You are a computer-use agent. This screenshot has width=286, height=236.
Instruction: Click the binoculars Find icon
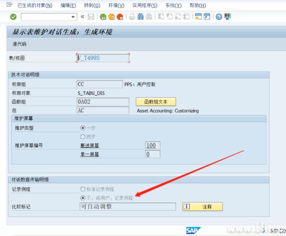pos(140,17)
